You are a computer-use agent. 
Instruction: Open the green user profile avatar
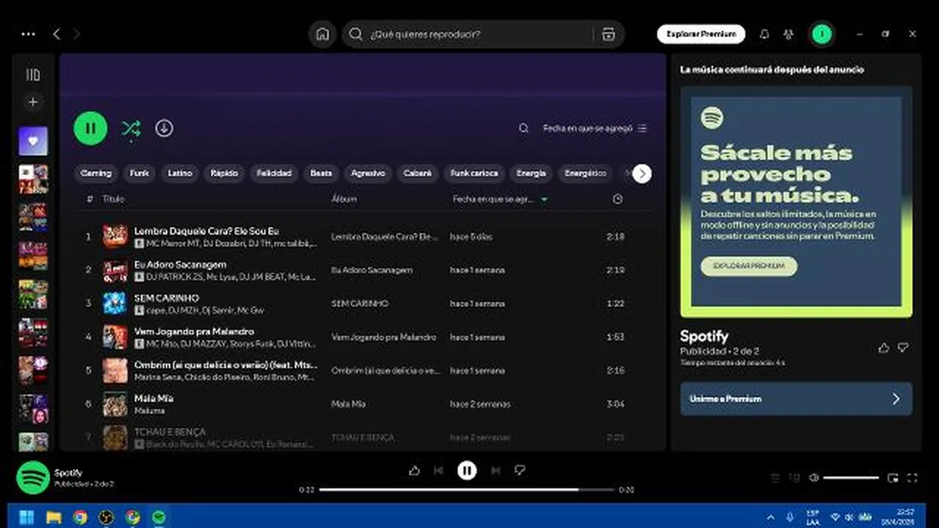[x=822, y=34]
